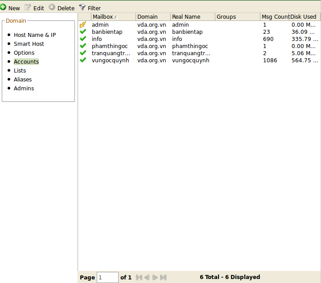The image size is (321, 283).
Task: Sort by the Real Name column
Action: (193, 17)
